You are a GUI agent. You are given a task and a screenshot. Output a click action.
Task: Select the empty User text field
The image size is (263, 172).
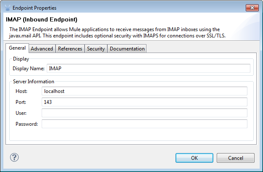[144, 113]
